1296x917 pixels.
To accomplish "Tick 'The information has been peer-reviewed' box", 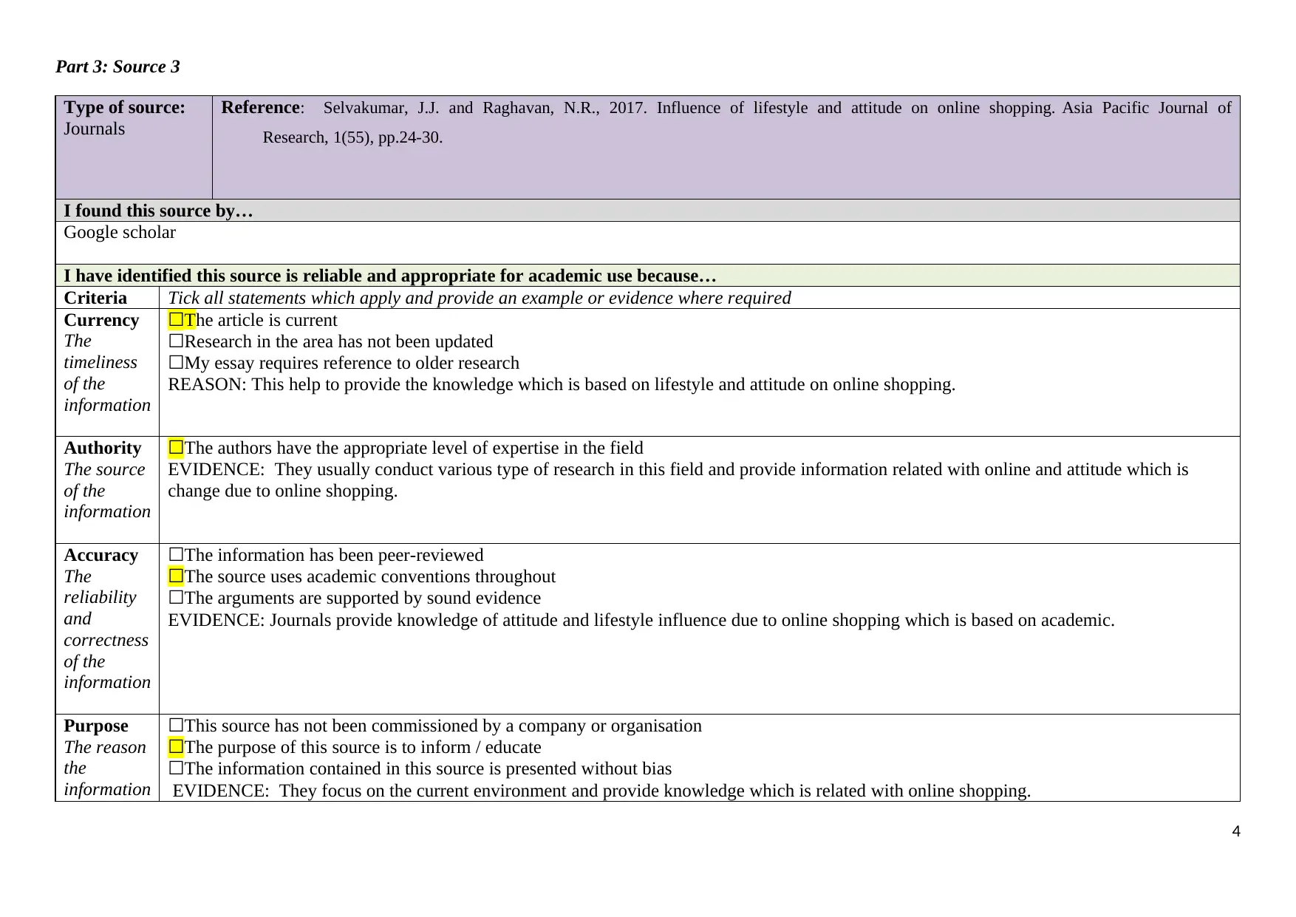I will (176, 555).
